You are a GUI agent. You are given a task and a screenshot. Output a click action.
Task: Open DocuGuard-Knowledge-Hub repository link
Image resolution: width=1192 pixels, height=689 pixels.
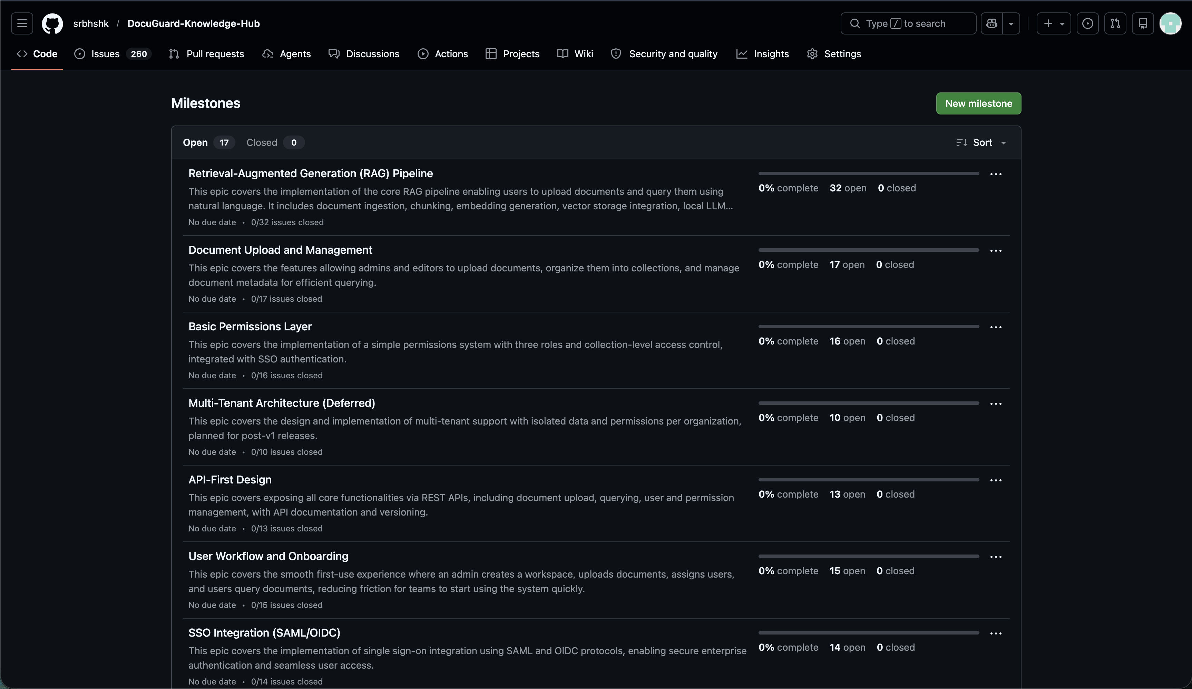194,23
